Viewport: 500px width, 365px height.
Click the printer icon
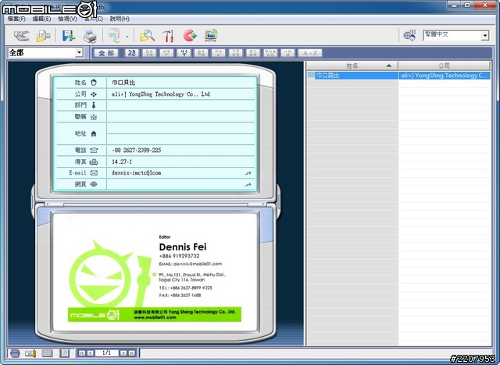(90, 36)
